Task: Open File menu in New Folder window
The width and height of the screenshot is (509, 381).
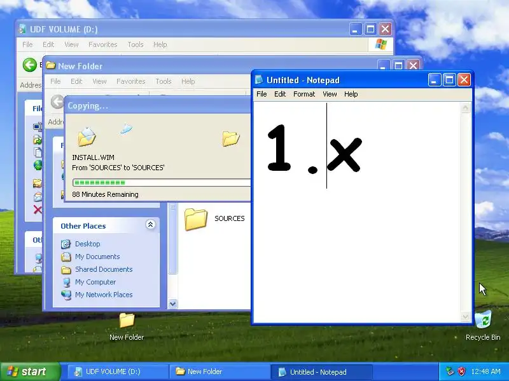Action: [55, 81]
